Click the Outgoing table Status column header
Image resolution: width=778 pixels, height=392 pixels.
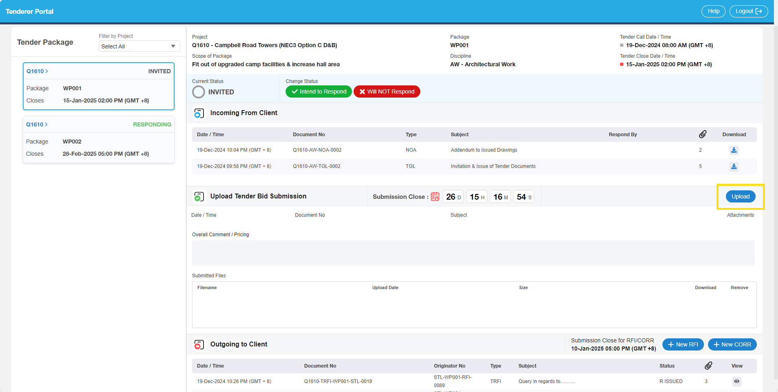pyautogui.click(x=667, y=366)
